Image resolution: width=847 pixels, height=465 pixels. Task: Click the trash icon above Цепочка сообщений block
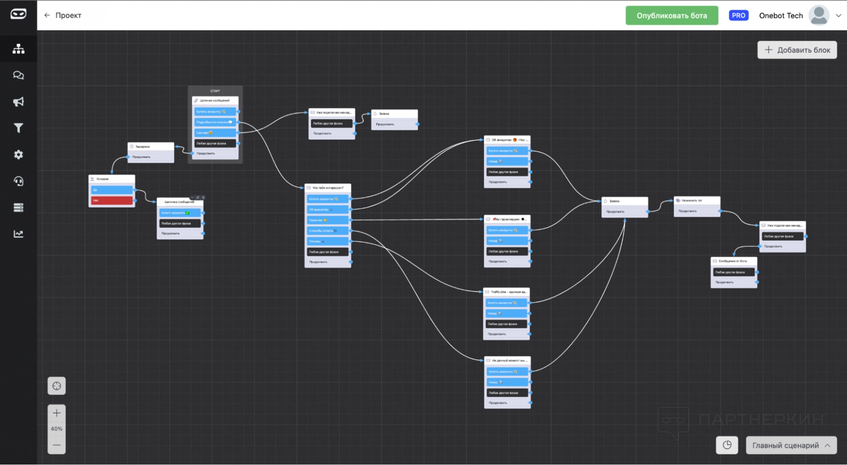[203, 197]
